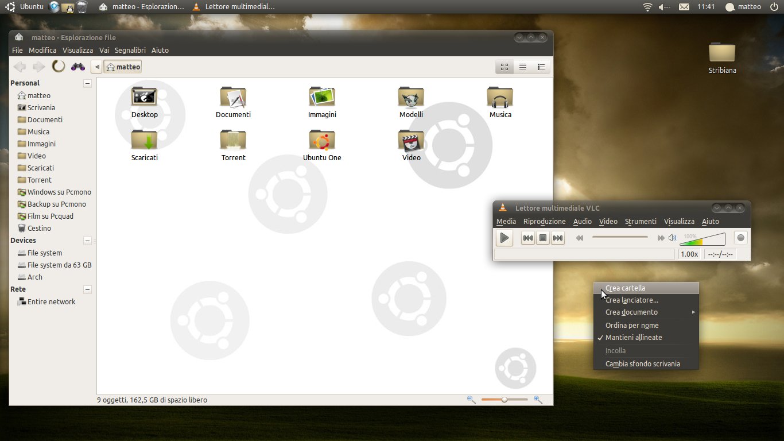Select Crea cartella in context menu
Screen dimensions: 784x441
646,288
